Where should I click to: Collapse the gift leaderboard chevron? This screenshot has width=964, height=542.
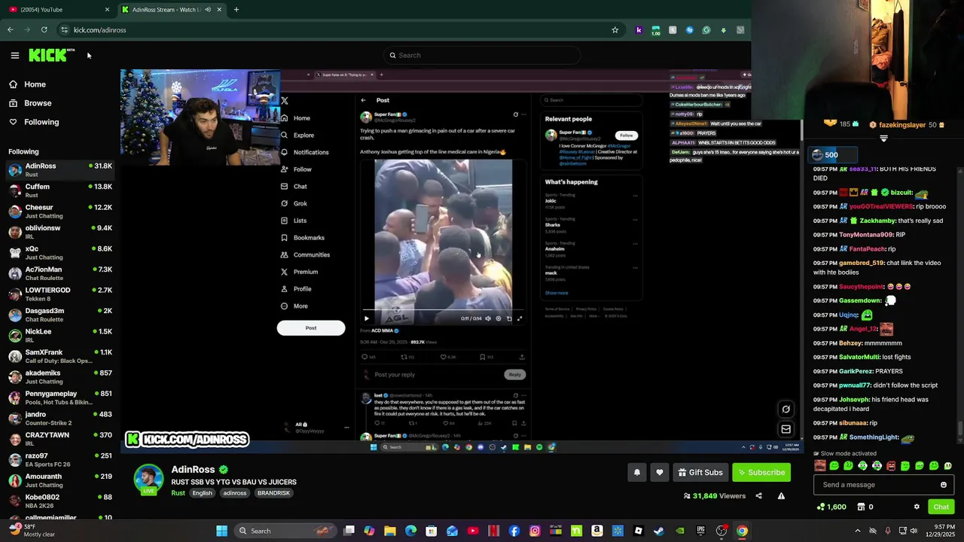point(883,139)
